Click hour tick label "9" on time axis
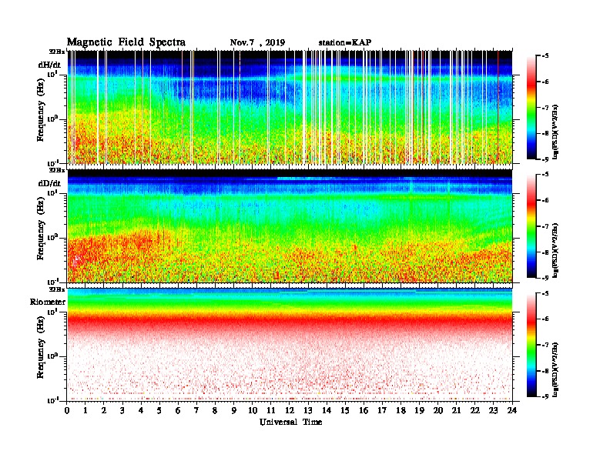610x471 pixels. (234, 411)
